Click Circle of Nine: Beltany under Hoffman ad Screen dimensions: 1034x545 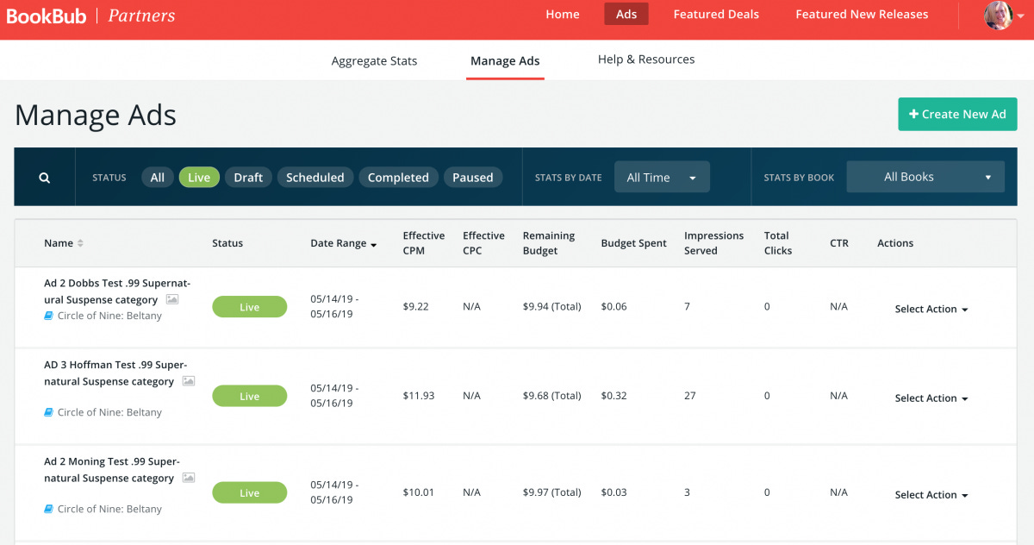pos(109,413)
